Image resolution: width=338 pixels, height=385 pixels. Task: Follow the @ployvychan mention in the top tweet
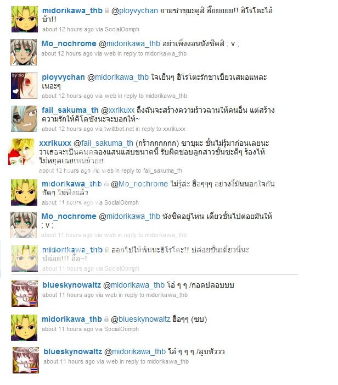coord(134,11)
